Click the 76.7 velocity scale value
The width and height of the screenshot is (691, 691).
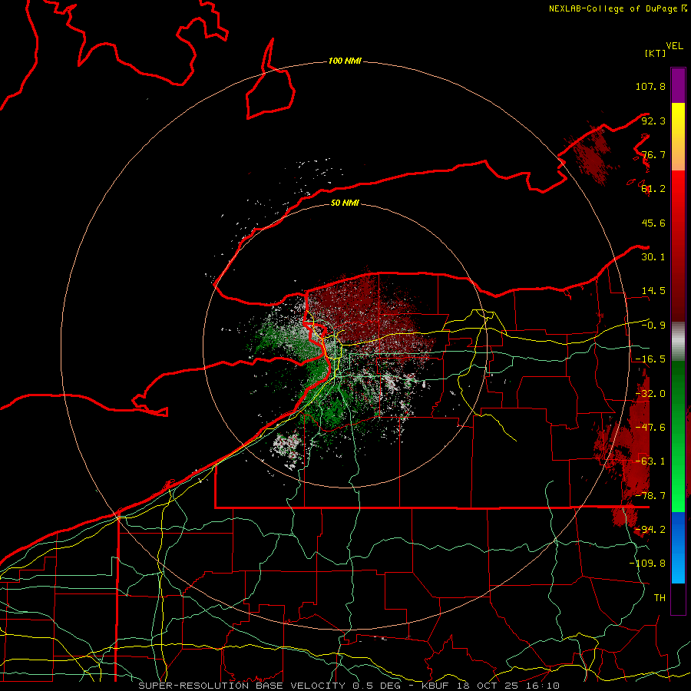pos(653,154)
